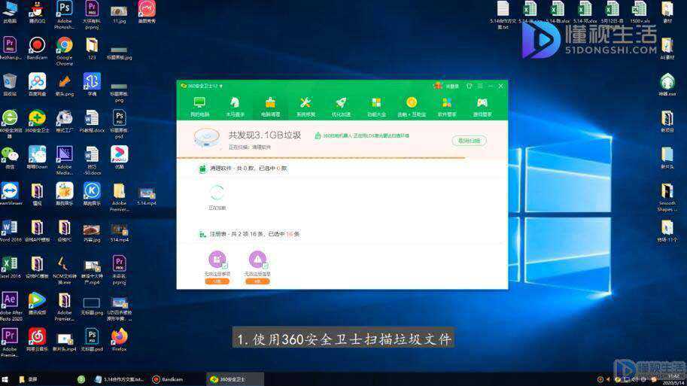Open the Trojan scan horse icon
Image resolution: width=687 pixels, height=386 pixels.
point(235,106)
